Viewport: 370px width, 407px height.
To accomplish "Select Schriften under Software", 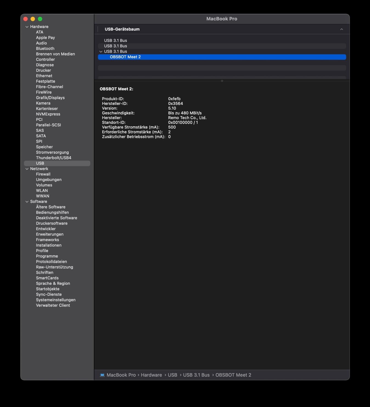I will 44,272.
